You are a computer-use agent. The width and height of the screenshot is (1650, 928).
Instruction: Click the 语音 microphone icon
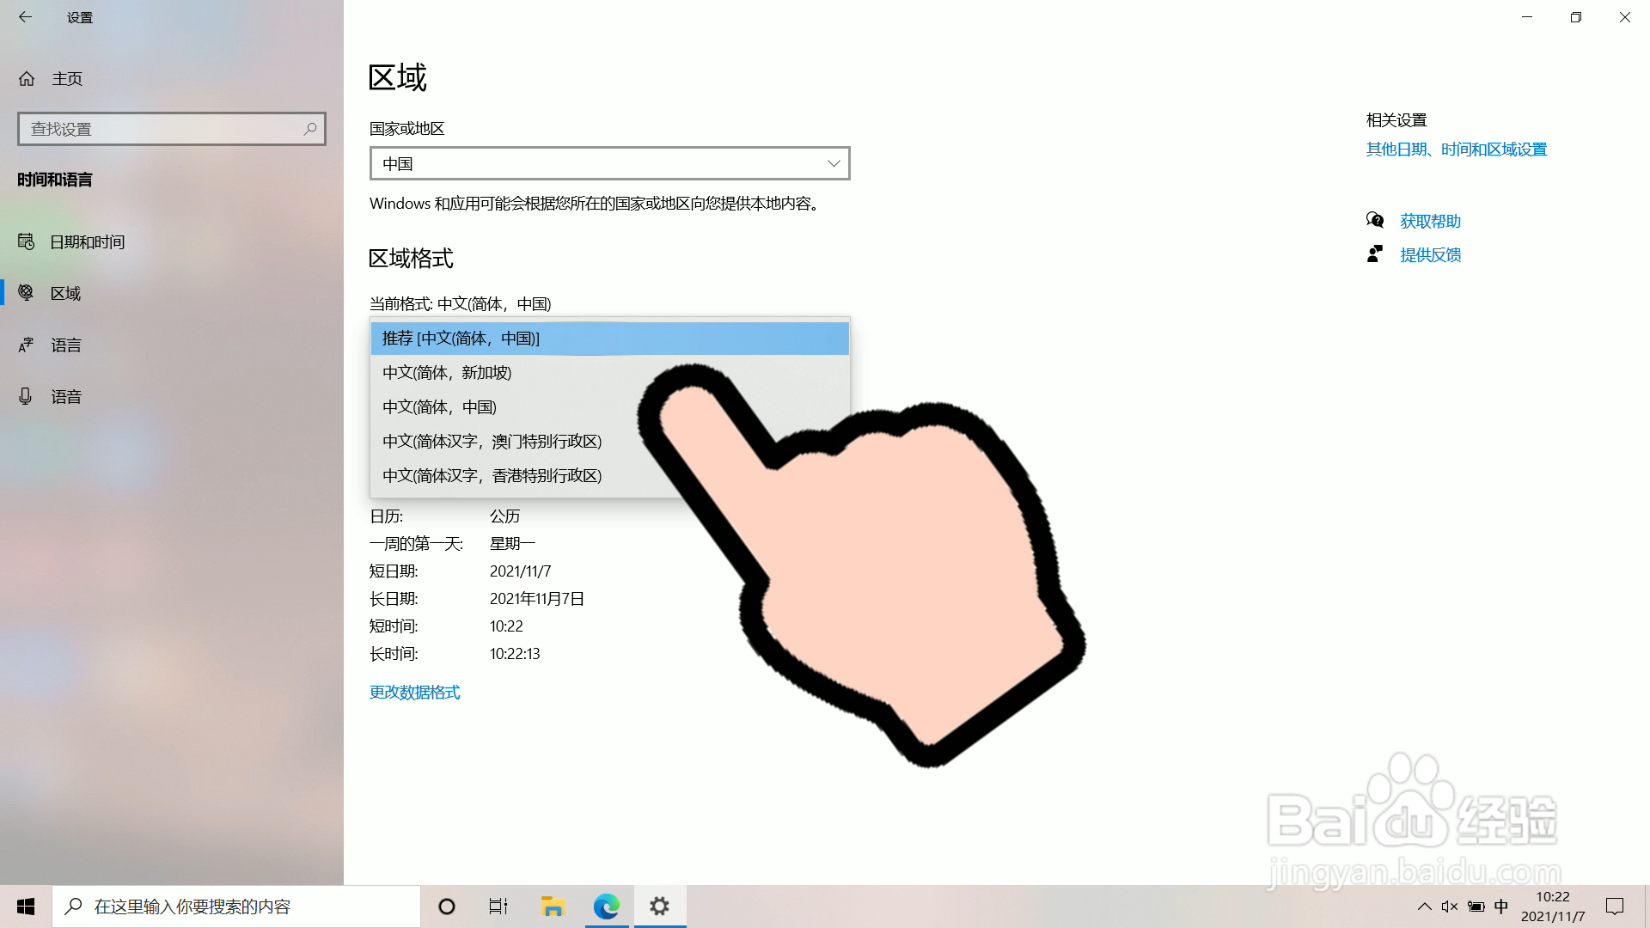tap(26, 396)
